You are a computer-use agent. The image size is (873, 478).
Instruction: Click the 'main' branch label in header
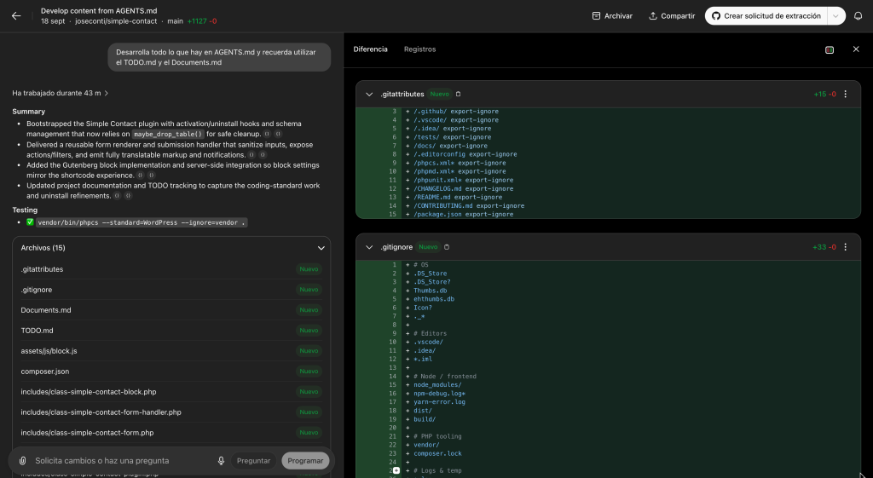175,21
